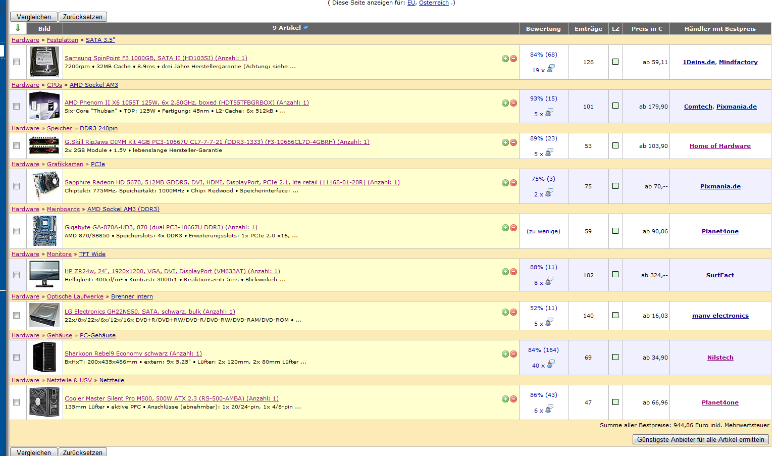Remove G.Skill RipJaws kit via minus icon

coord(513,142)
